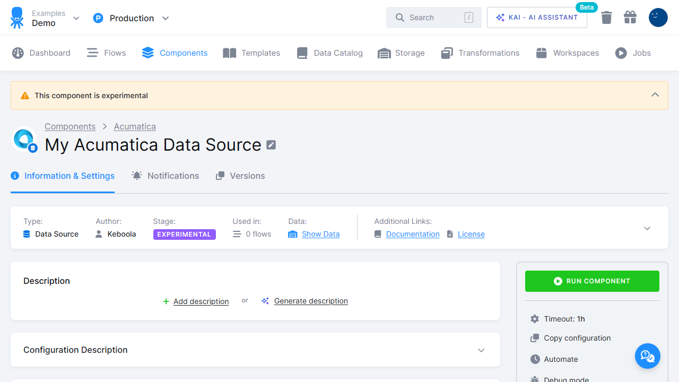Open the Production branch dropdown
The height and width of the screenshot is (382, 679).
point(131,18)
